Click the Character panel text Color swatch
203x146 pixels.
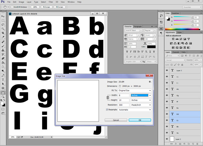coord(151,47)
